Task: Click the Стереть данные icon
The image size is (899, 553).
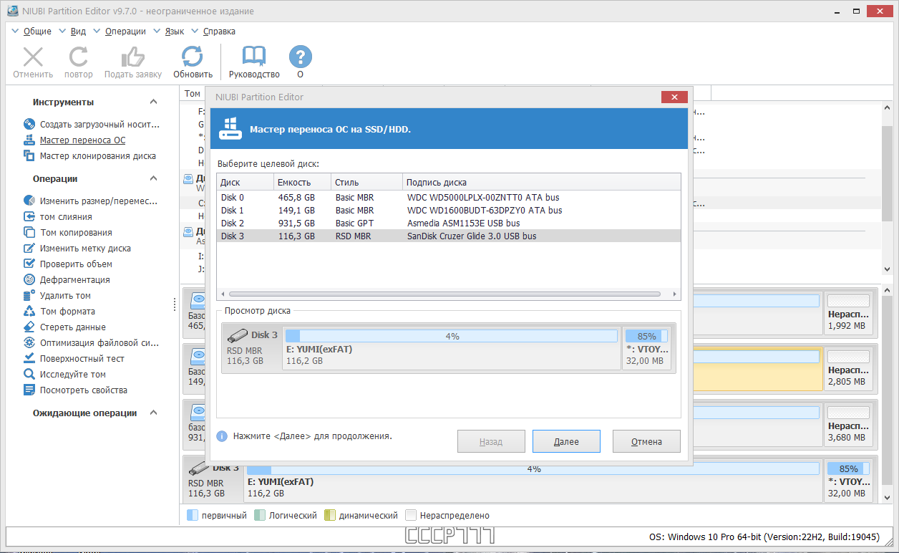Action: pyautogui.click(x=29, y=327)
